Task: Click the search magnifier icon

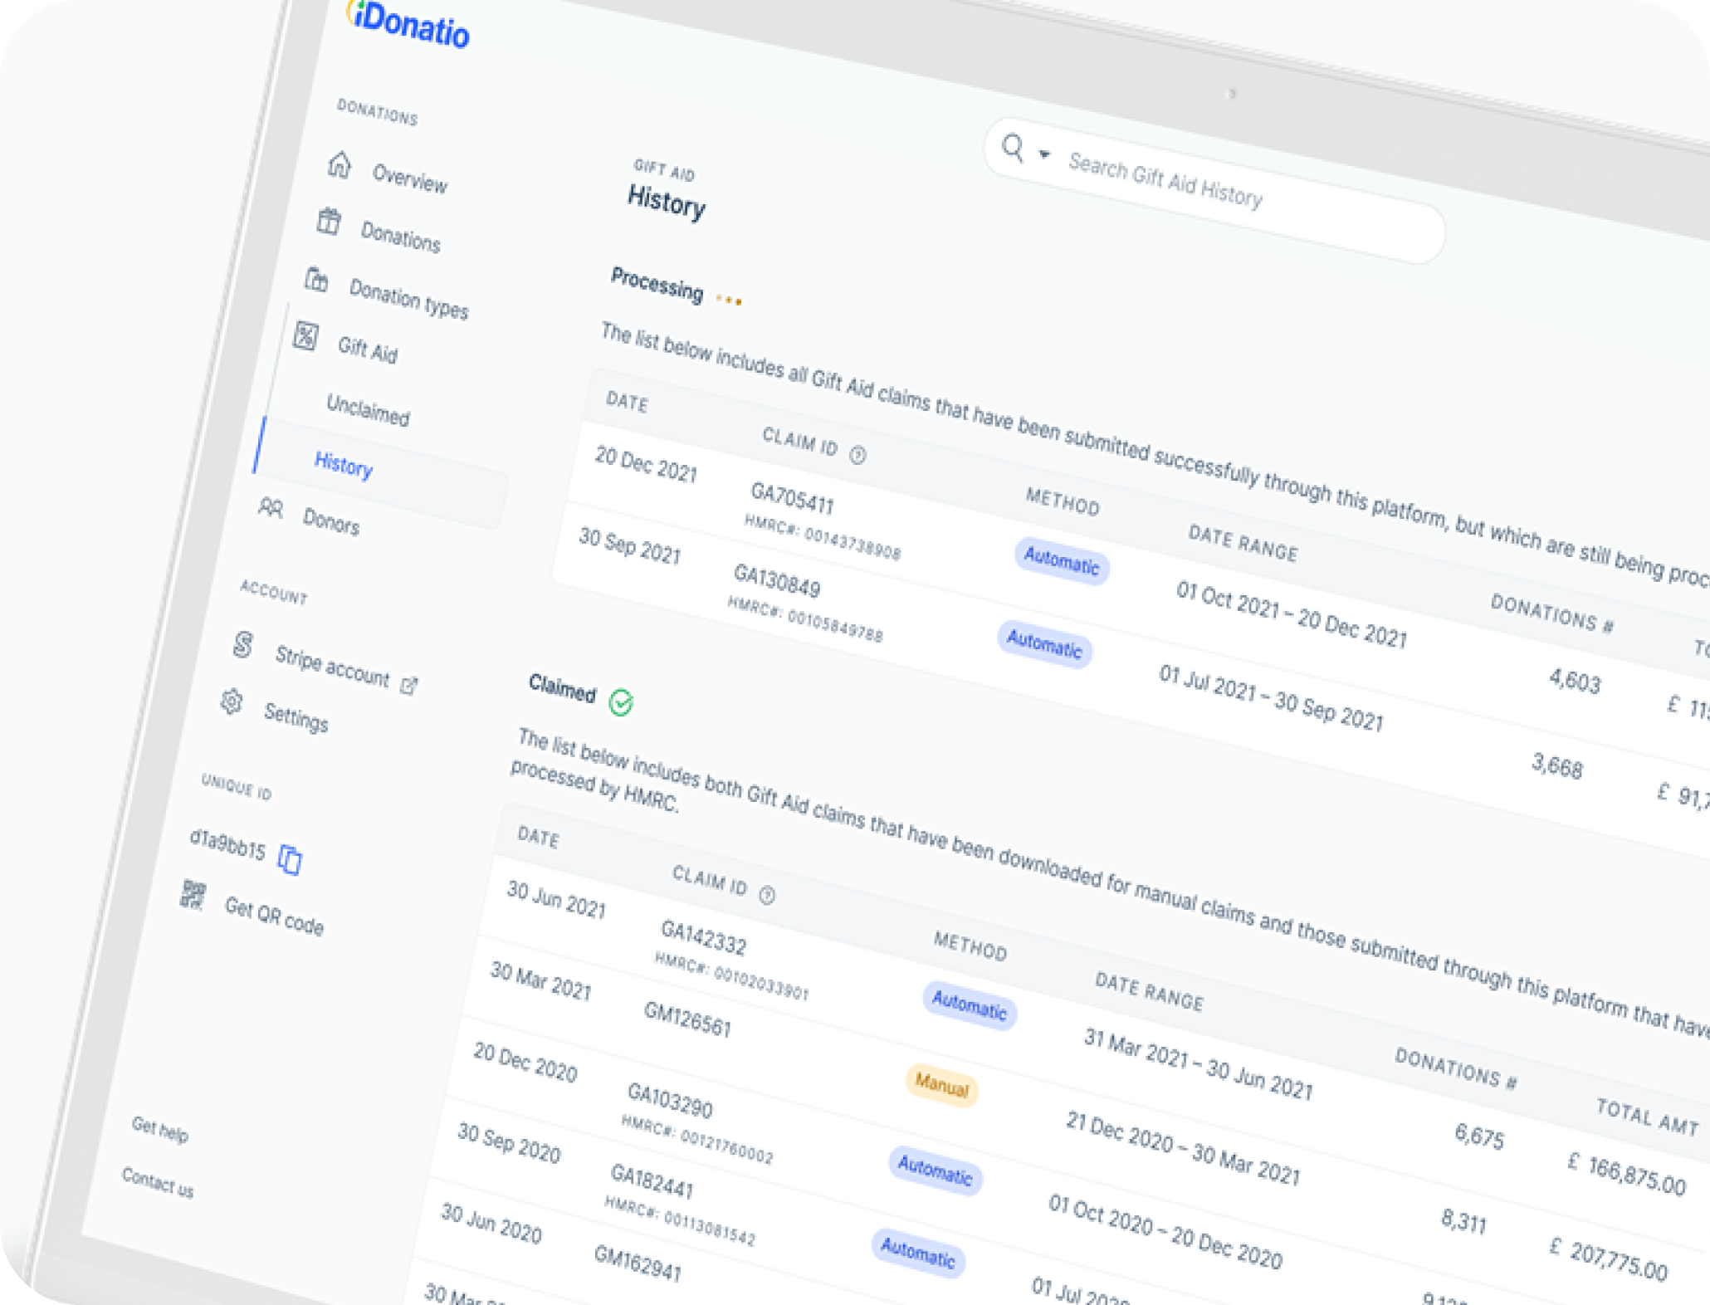Action: [x=1013, y=148]
